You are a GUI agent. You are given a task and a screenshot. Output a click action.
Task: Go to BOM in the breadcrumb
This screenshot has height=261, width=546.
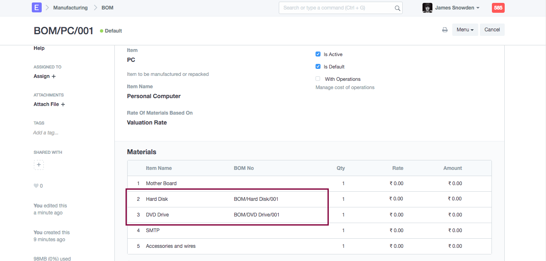(107, 8)
